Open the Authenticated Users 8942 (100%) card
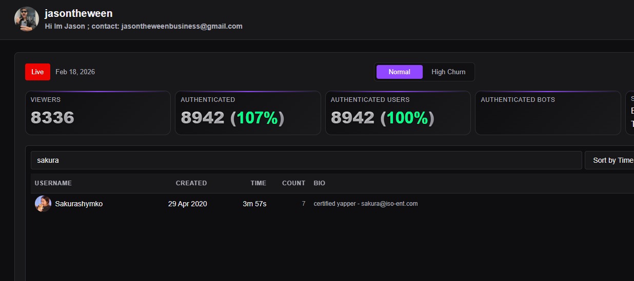Image resolution: width=634 pixels, height=281 pixels. pos(398,113)
